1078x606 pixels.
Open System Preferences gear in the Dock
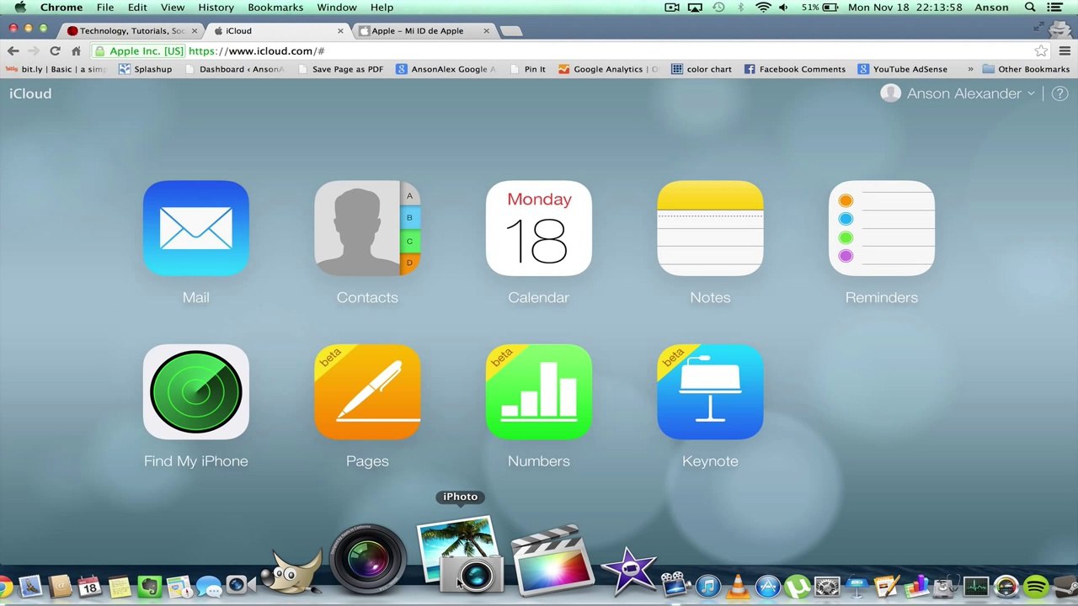(x=827, y=586)
